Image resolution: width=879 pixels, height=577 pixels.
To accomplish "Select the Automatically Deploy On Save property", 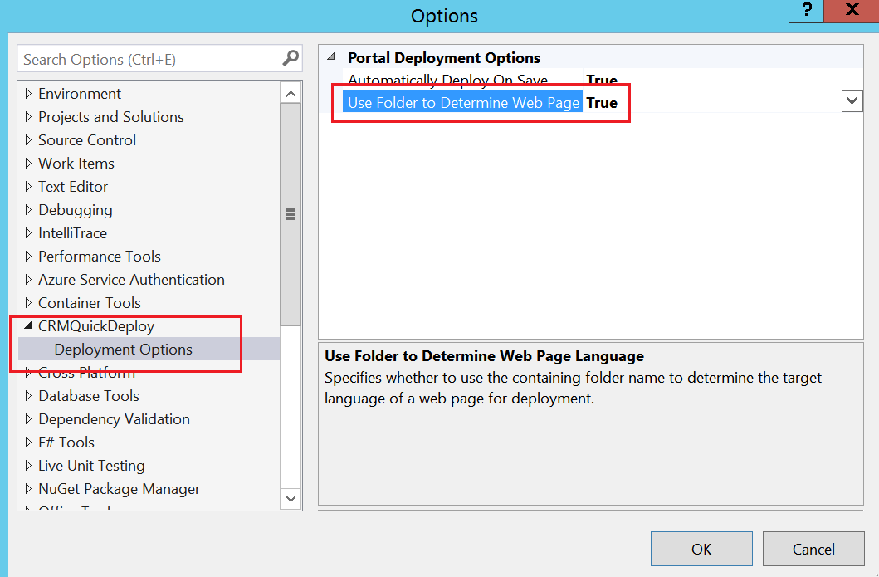I will tap(447, 81).
